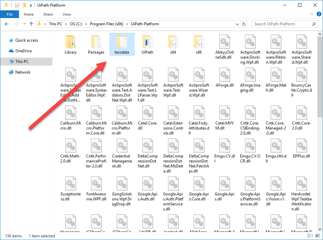The image size is (323, 240).
Task: Select the This PC icon in the sidebar
Action: coord(11,61)
